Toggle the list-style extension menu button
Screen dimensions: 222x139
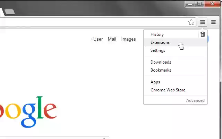[x=202, y=22]
